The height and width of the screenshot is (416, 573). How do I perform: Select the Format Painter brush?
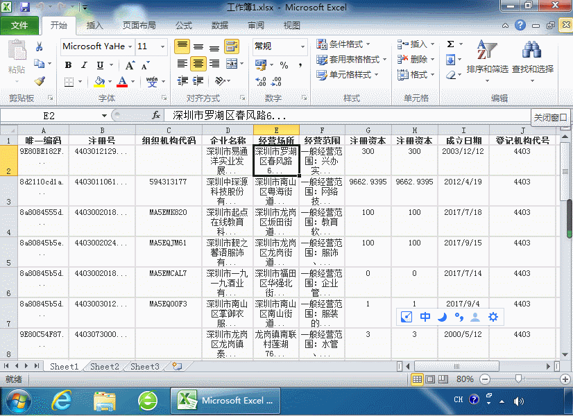click(x=39, y=80)
